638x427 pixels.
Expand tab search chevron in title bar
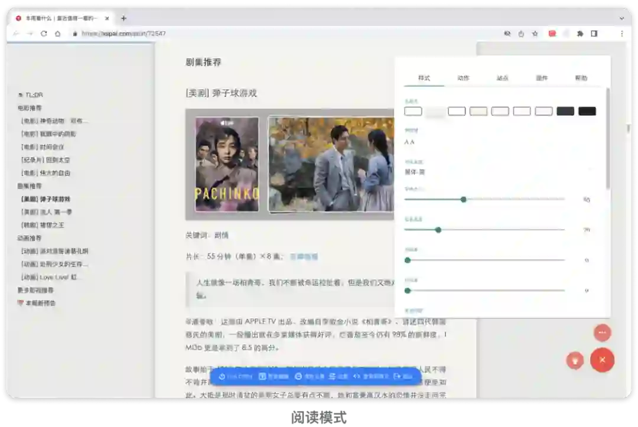(621, 18)
